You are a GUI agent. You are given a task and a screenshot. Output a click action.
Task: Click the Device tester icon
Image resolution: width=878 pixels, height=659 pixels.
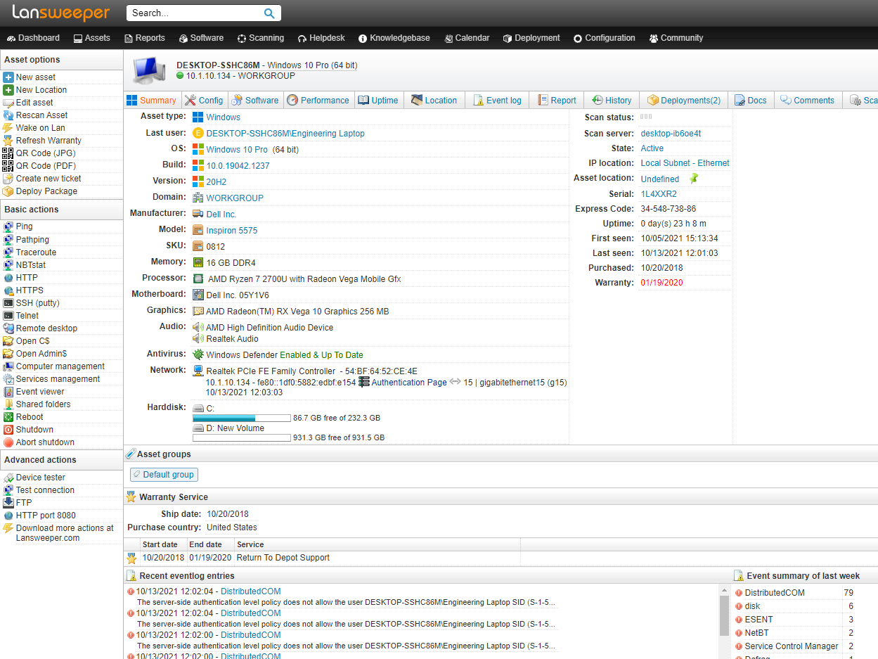(8, 478)
